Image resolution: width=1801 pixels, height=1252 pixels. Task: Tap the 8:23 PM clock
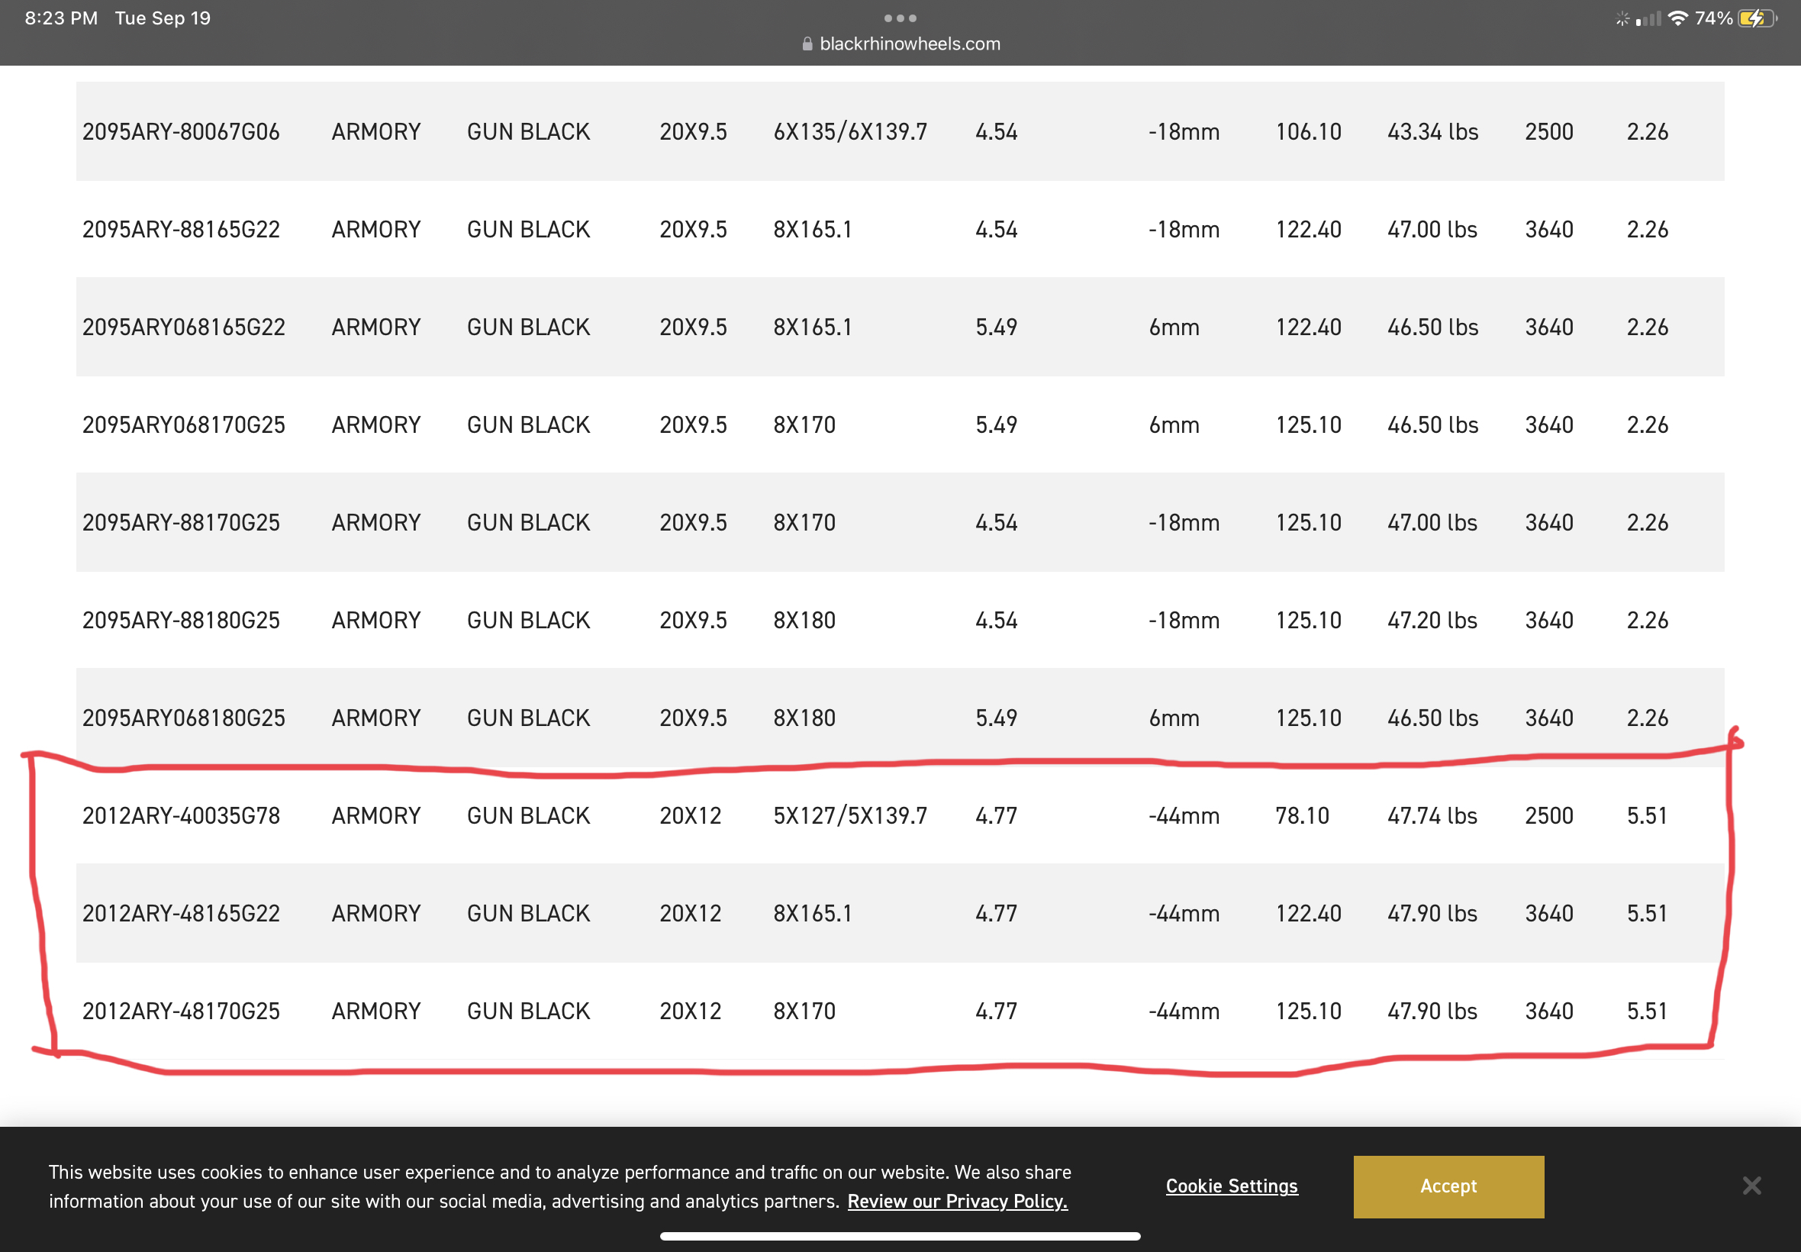61,18
